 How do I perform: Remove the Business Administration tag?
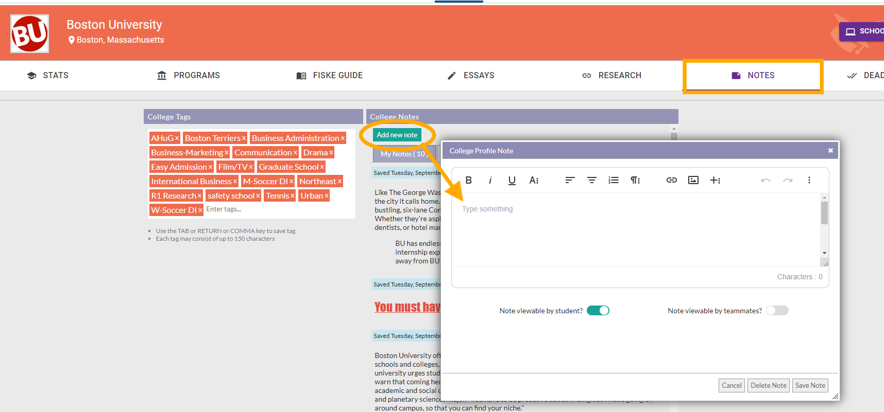[343, 138]
